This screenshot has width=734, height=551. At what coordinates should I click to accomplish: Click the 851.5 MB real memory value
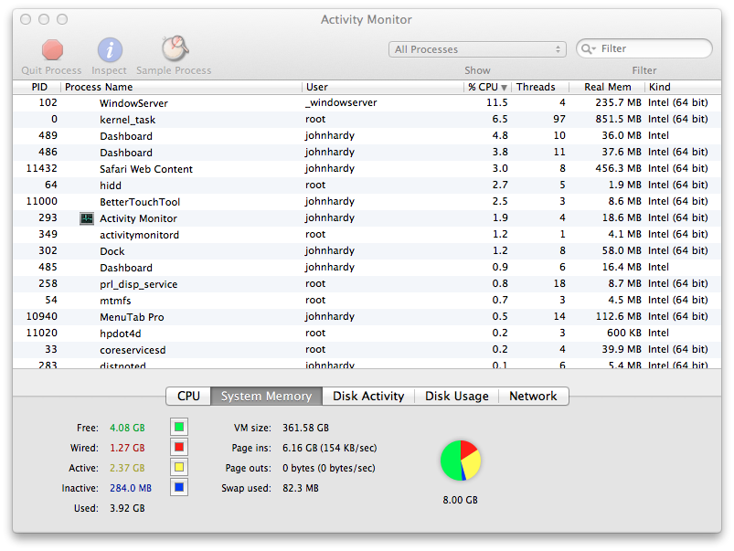tap(619, 119)
